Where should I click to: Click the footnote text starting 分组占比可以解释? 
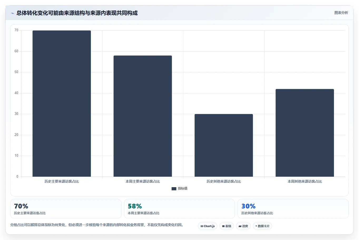pyautogui.click(x=97, y=225)
